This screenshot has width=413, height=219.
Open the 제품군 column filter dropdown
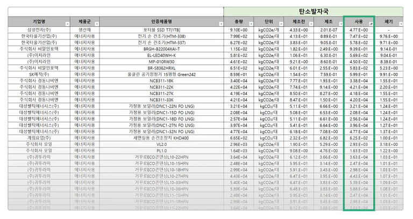pos(97,24)
